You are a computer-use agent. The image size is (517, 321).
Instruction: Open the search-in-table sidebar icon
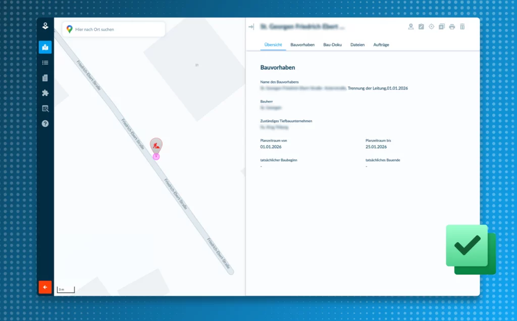(45, 108)
